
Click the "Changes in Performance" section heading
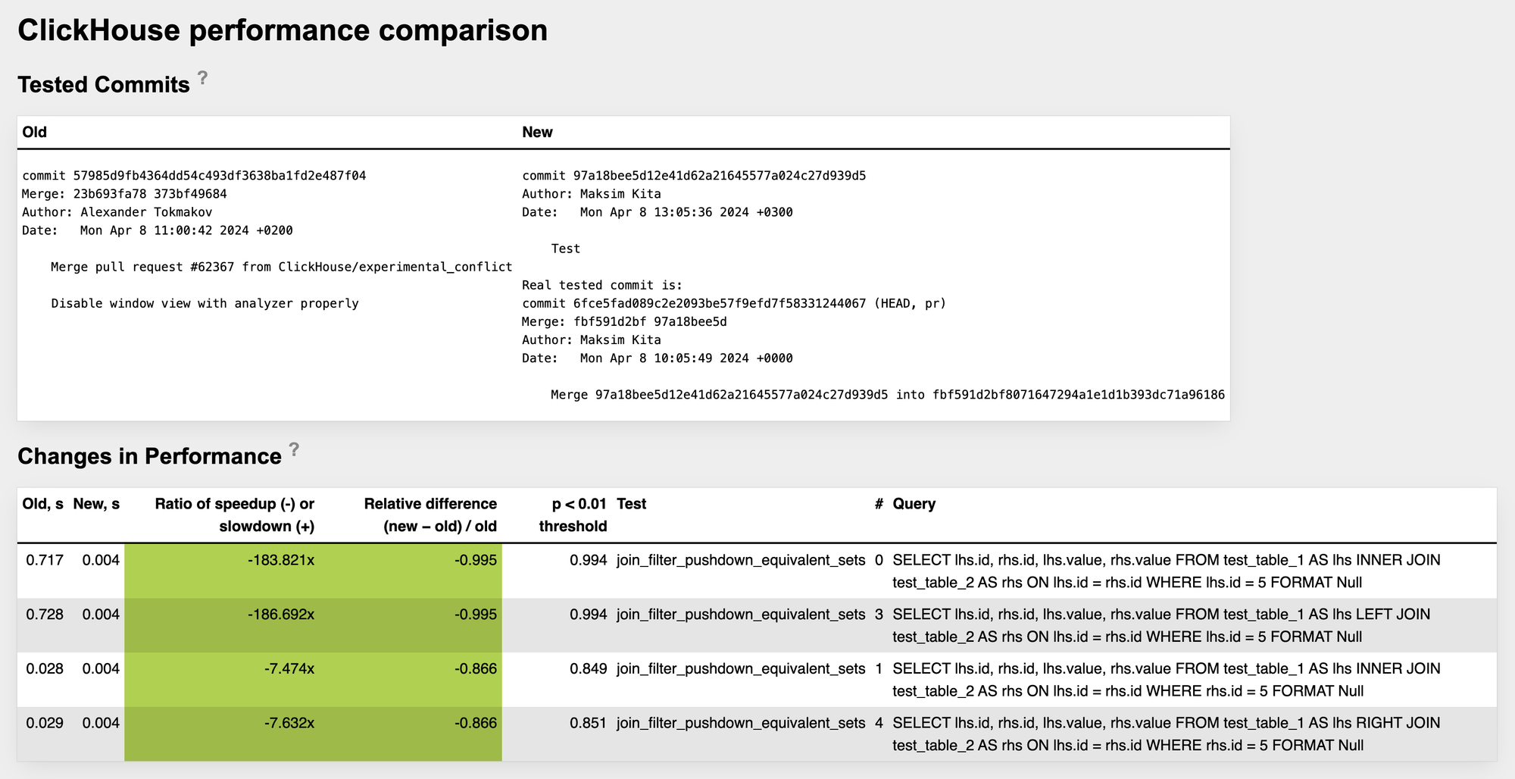click(x=149, y=456)
